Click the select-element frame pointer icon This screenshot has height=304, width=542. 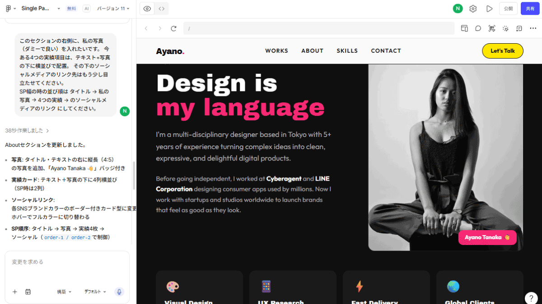coord(492,28)
